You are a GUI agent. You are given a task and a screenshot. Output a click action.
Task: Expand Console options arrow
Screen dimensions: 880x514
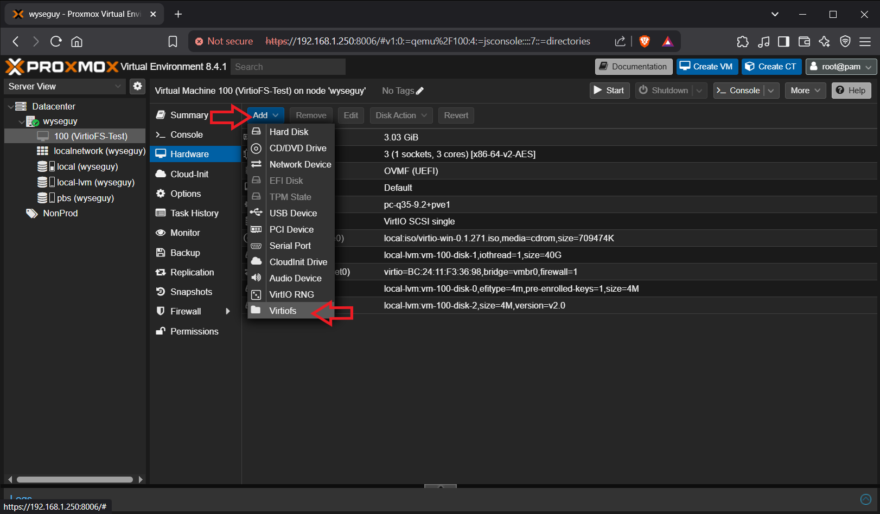pyautogui.click(x=771, y=91)
